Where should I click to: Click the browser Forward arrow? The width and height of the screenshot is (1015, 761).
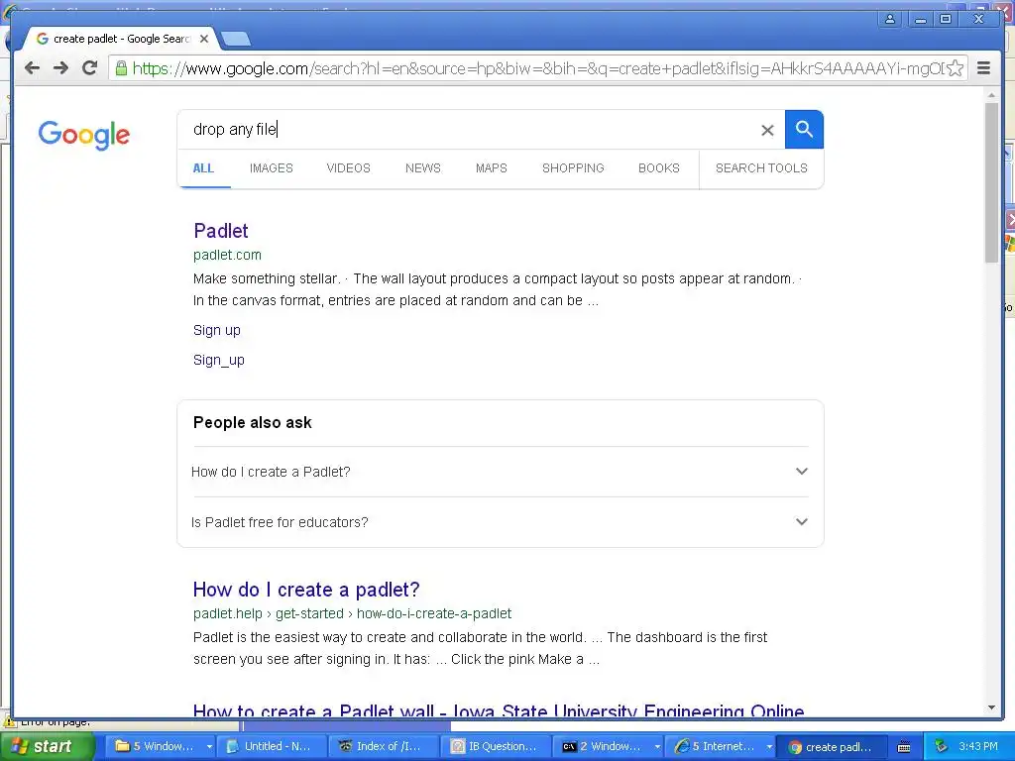point(60,68)
